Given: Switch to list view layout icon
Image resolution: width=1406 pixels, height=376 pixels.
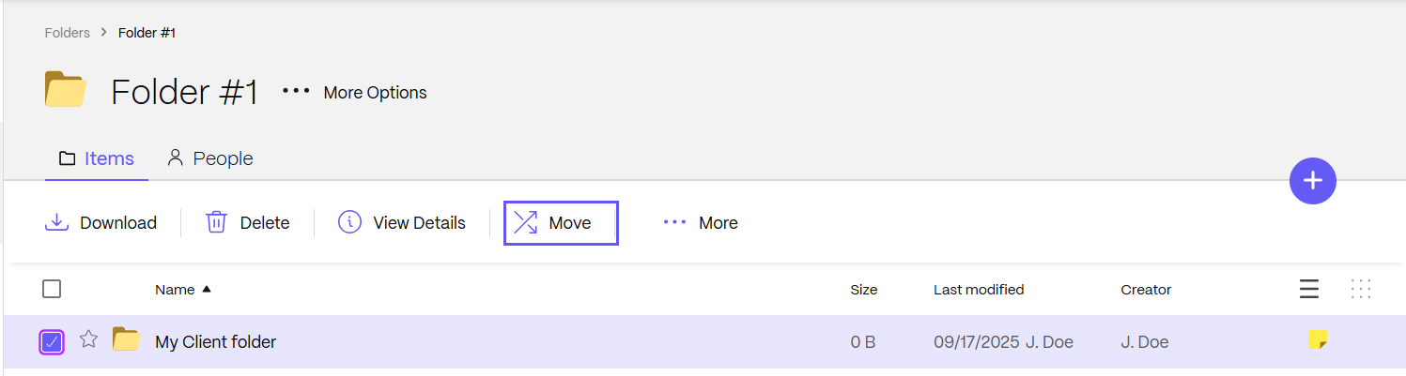Looking at the screenshot, I should 1309,290.
